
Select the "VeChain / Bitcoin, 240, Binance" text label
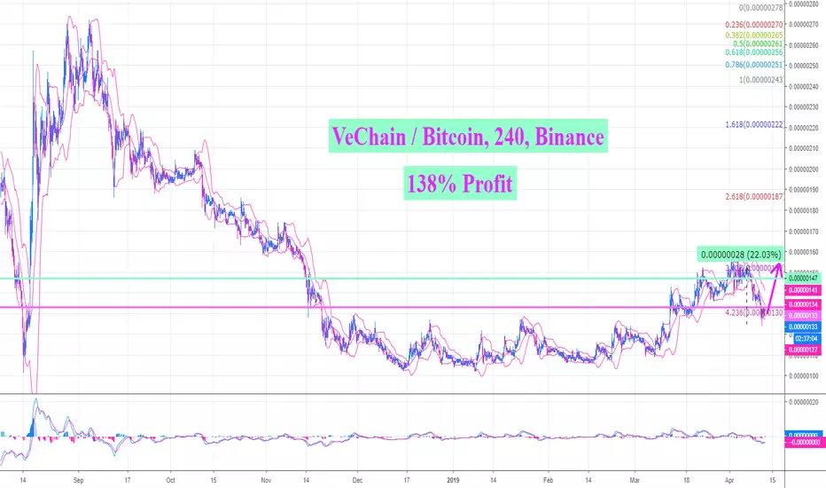click(468, 137)
